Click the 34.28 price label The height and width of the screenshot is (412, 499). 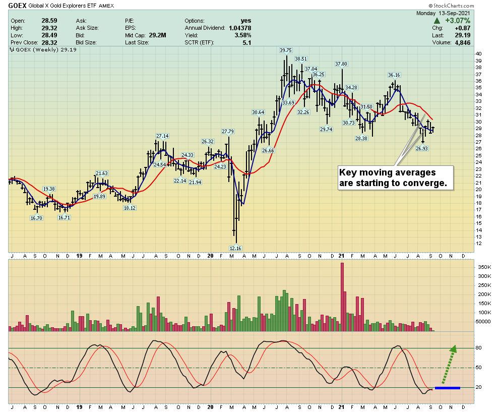351,88
